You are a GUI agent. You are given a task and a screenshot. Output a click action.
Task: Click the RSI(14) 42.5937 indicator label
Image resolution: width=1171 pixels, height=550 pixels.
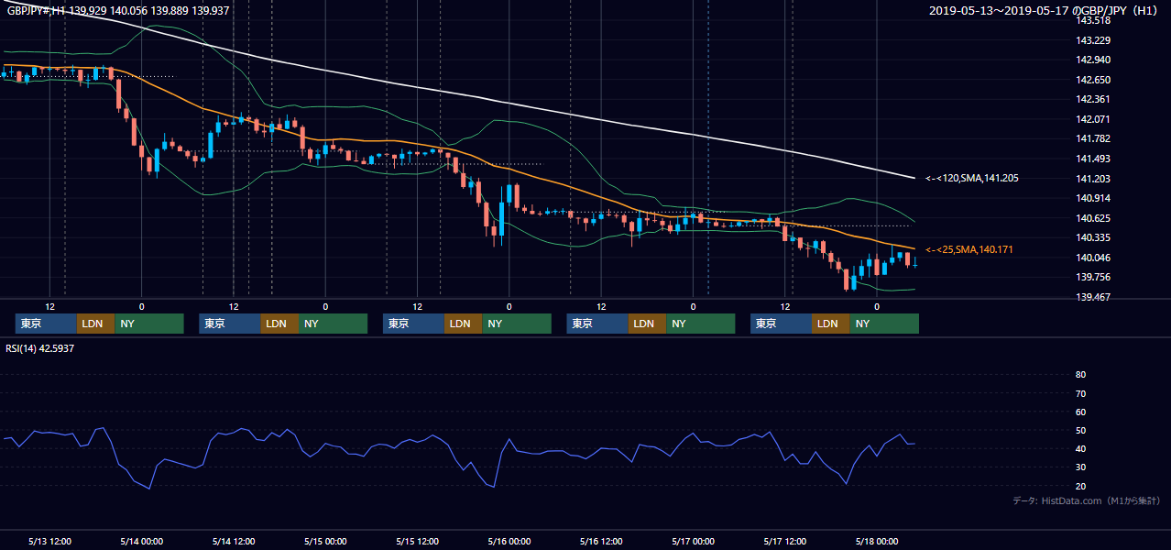(40, 348)
